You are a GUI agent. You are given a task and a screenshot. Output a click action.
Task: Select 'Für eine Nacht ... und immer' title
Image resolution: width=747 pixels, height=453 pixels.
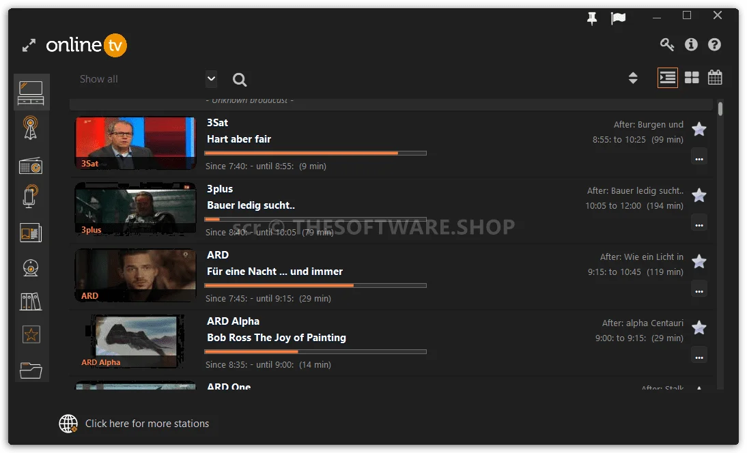click(275, 272)
